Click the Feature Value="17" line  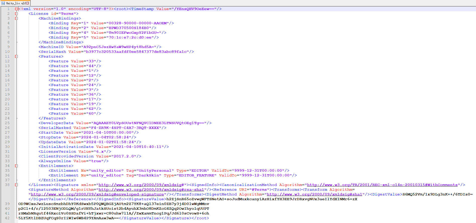click(75, 99)
